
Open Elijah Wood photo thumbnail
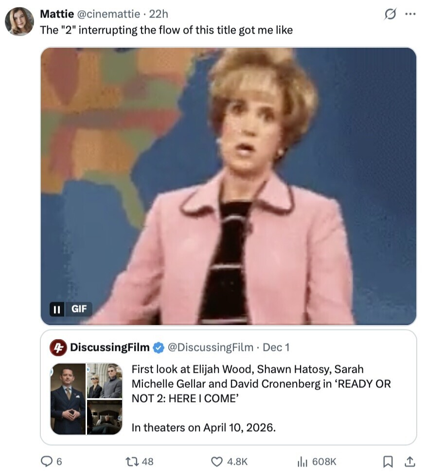click(x=68, y=399)
